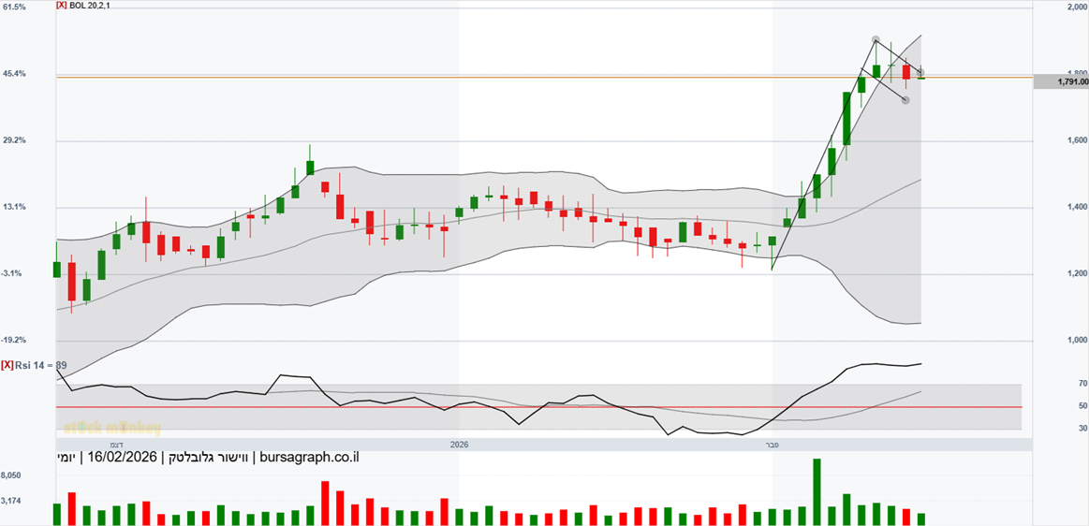The height and width of the screenshot is (526, 1089).
Task: Click the 13.1% scale label
Action: (x=15, y=207)
